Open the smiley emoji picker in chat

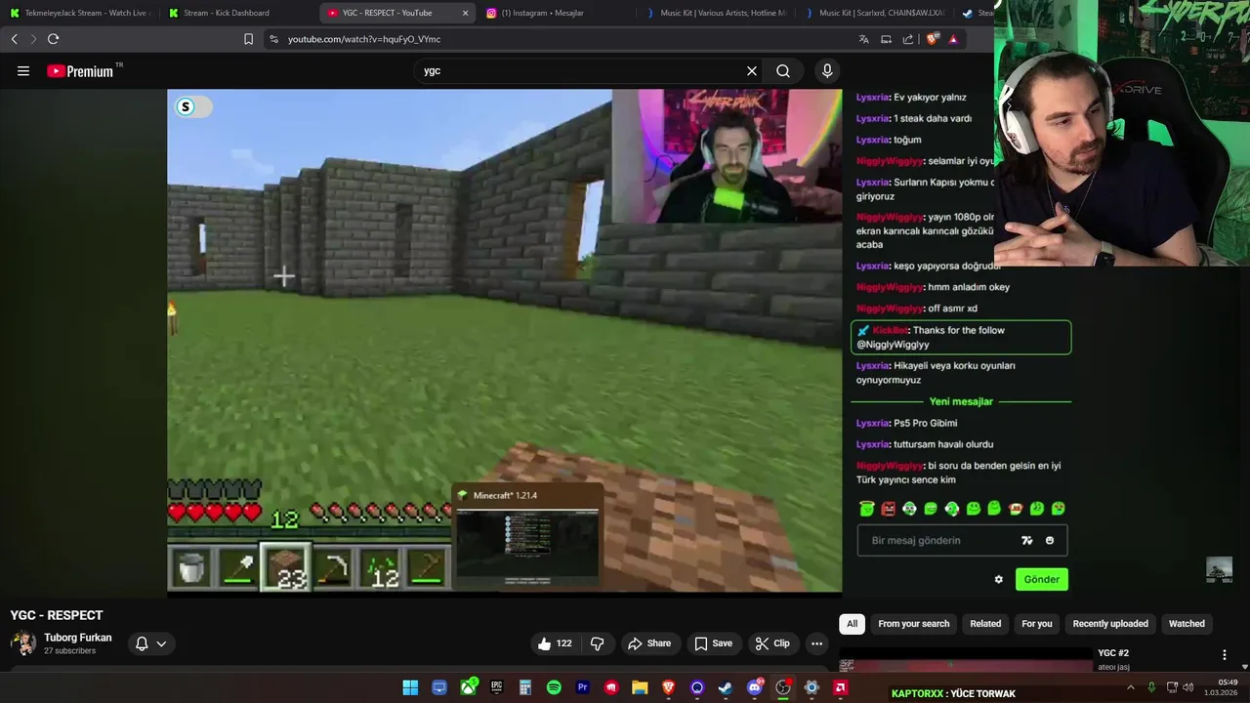click(1050, 541)
